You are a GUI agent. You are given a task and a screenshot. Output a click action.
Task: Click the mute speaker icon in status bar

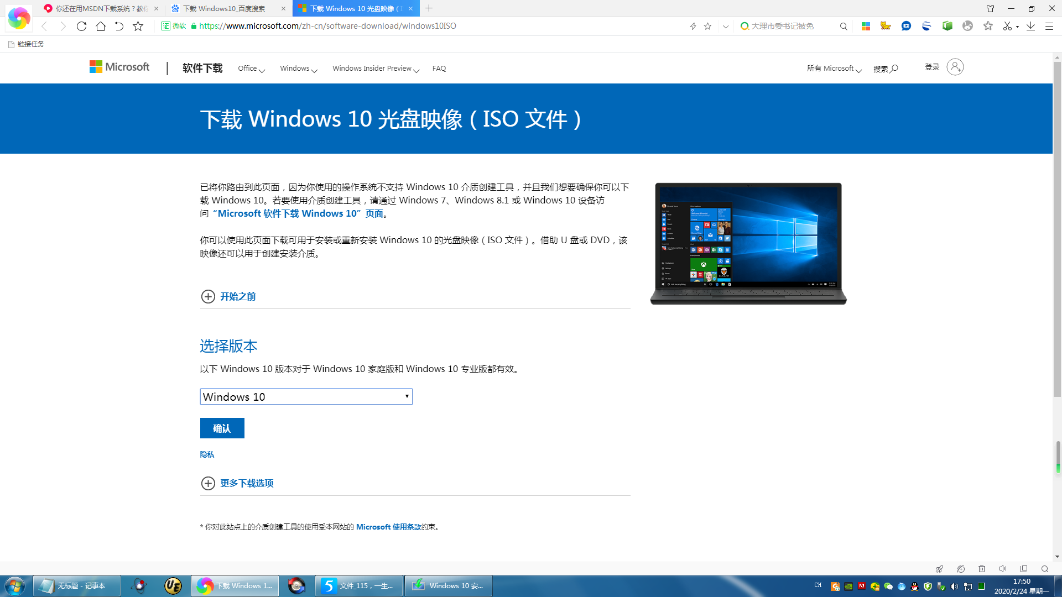1003,569
